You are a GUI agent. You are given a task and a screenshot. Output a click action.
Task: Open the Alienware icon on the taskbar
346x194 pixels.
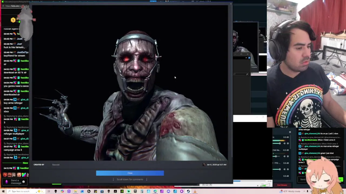tap(56, 191)
